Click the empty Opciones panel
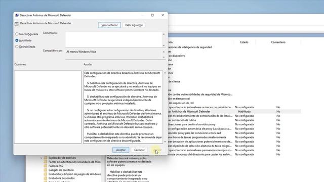 tap(48, 107)
